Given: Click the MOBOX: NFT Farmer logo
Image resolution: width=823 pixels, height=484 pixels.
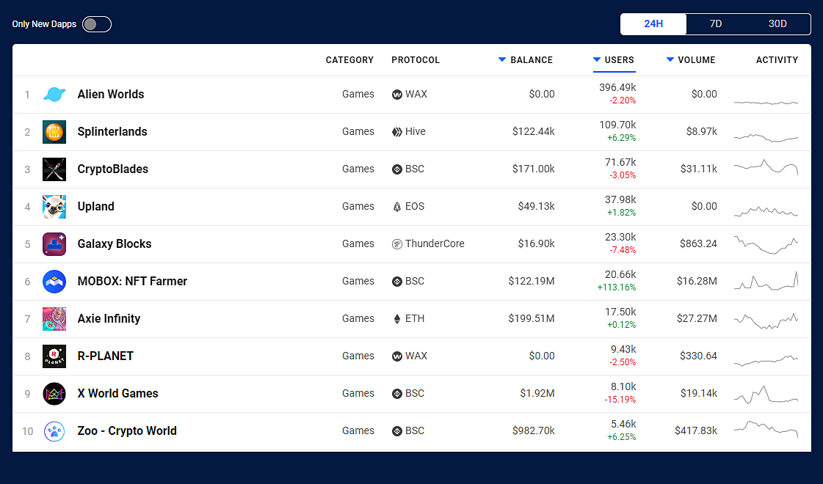Looking at the screenshot, I should point(54,282).
